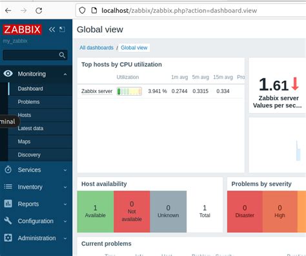Reload the page with refresh icon
This screenshot has height=256, width=306.
tap(39, 10)
